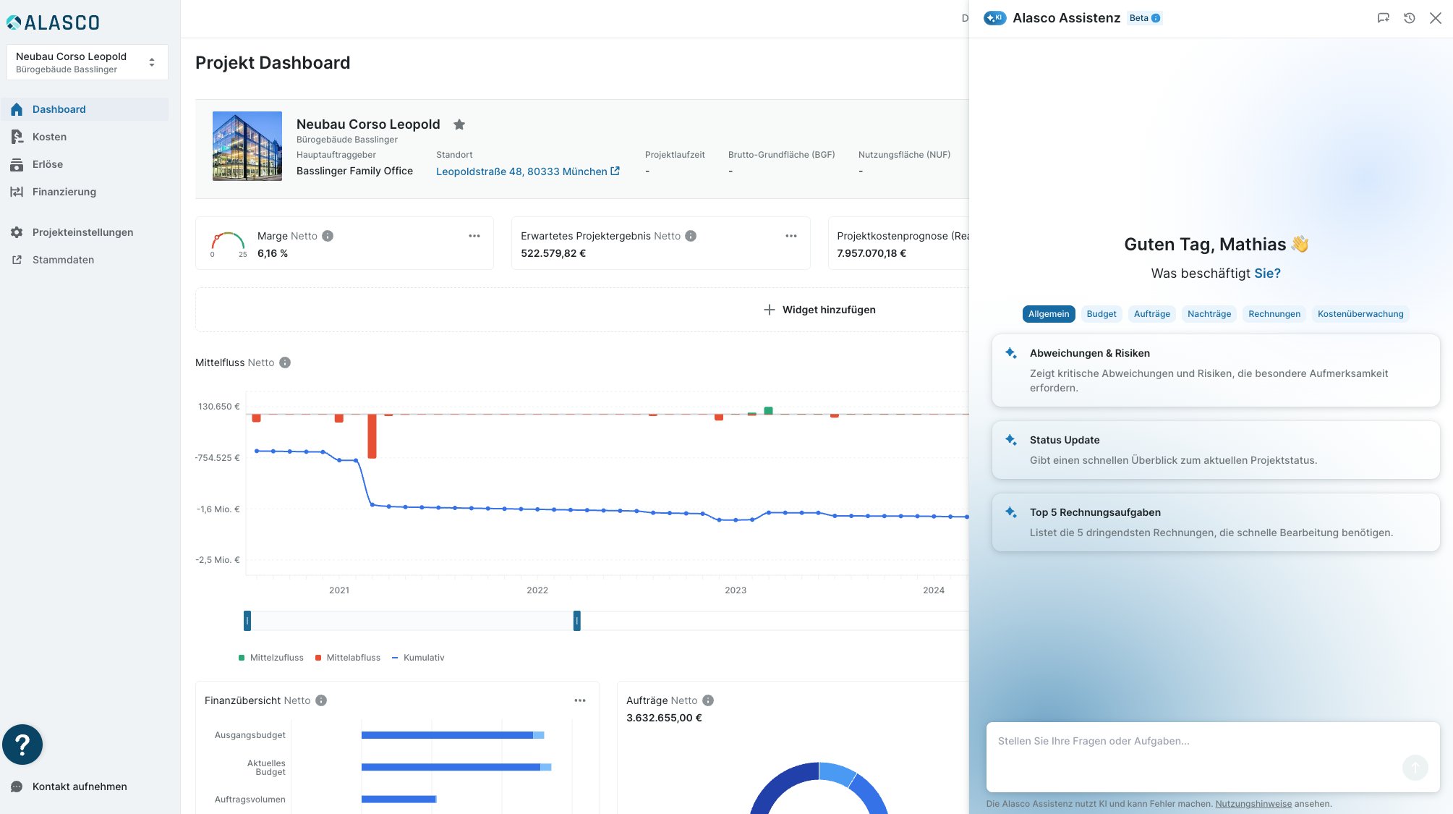Click Widget hinzufügen button
The image size is (1453, 814).
coord(819,310)
